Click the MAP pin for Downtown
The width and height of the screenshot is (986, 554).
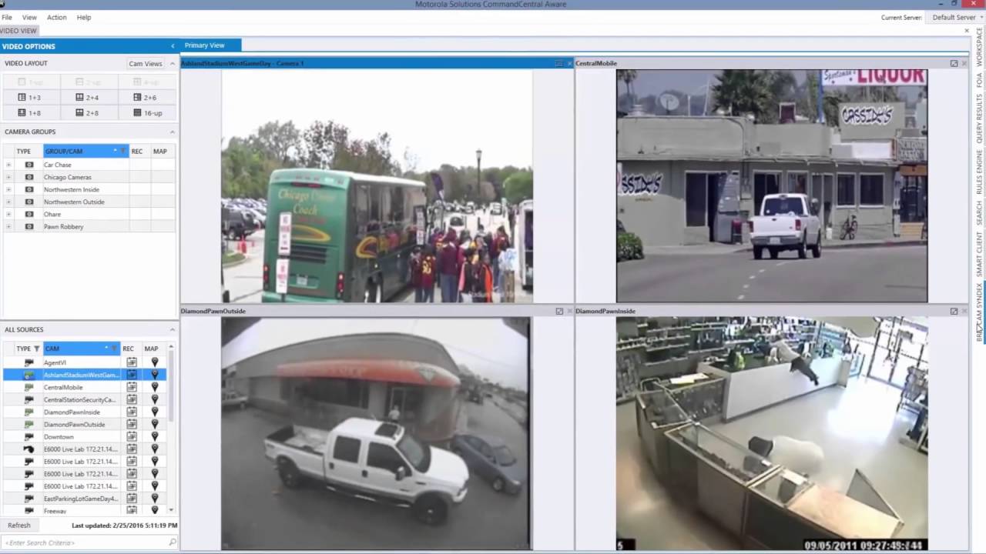tap(154, 436)
